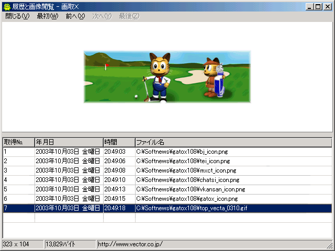This screenshot has width=335, height=251.
Task: Select the row with gatox_icon.png
Action: [167, 199]
